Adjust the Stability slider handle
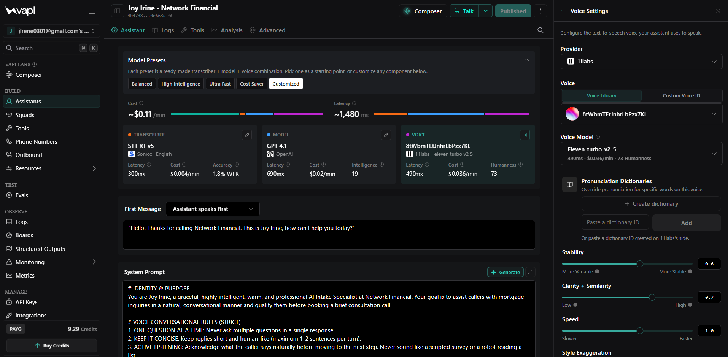This screenshot has height=357, width=728. click(640, 264)
